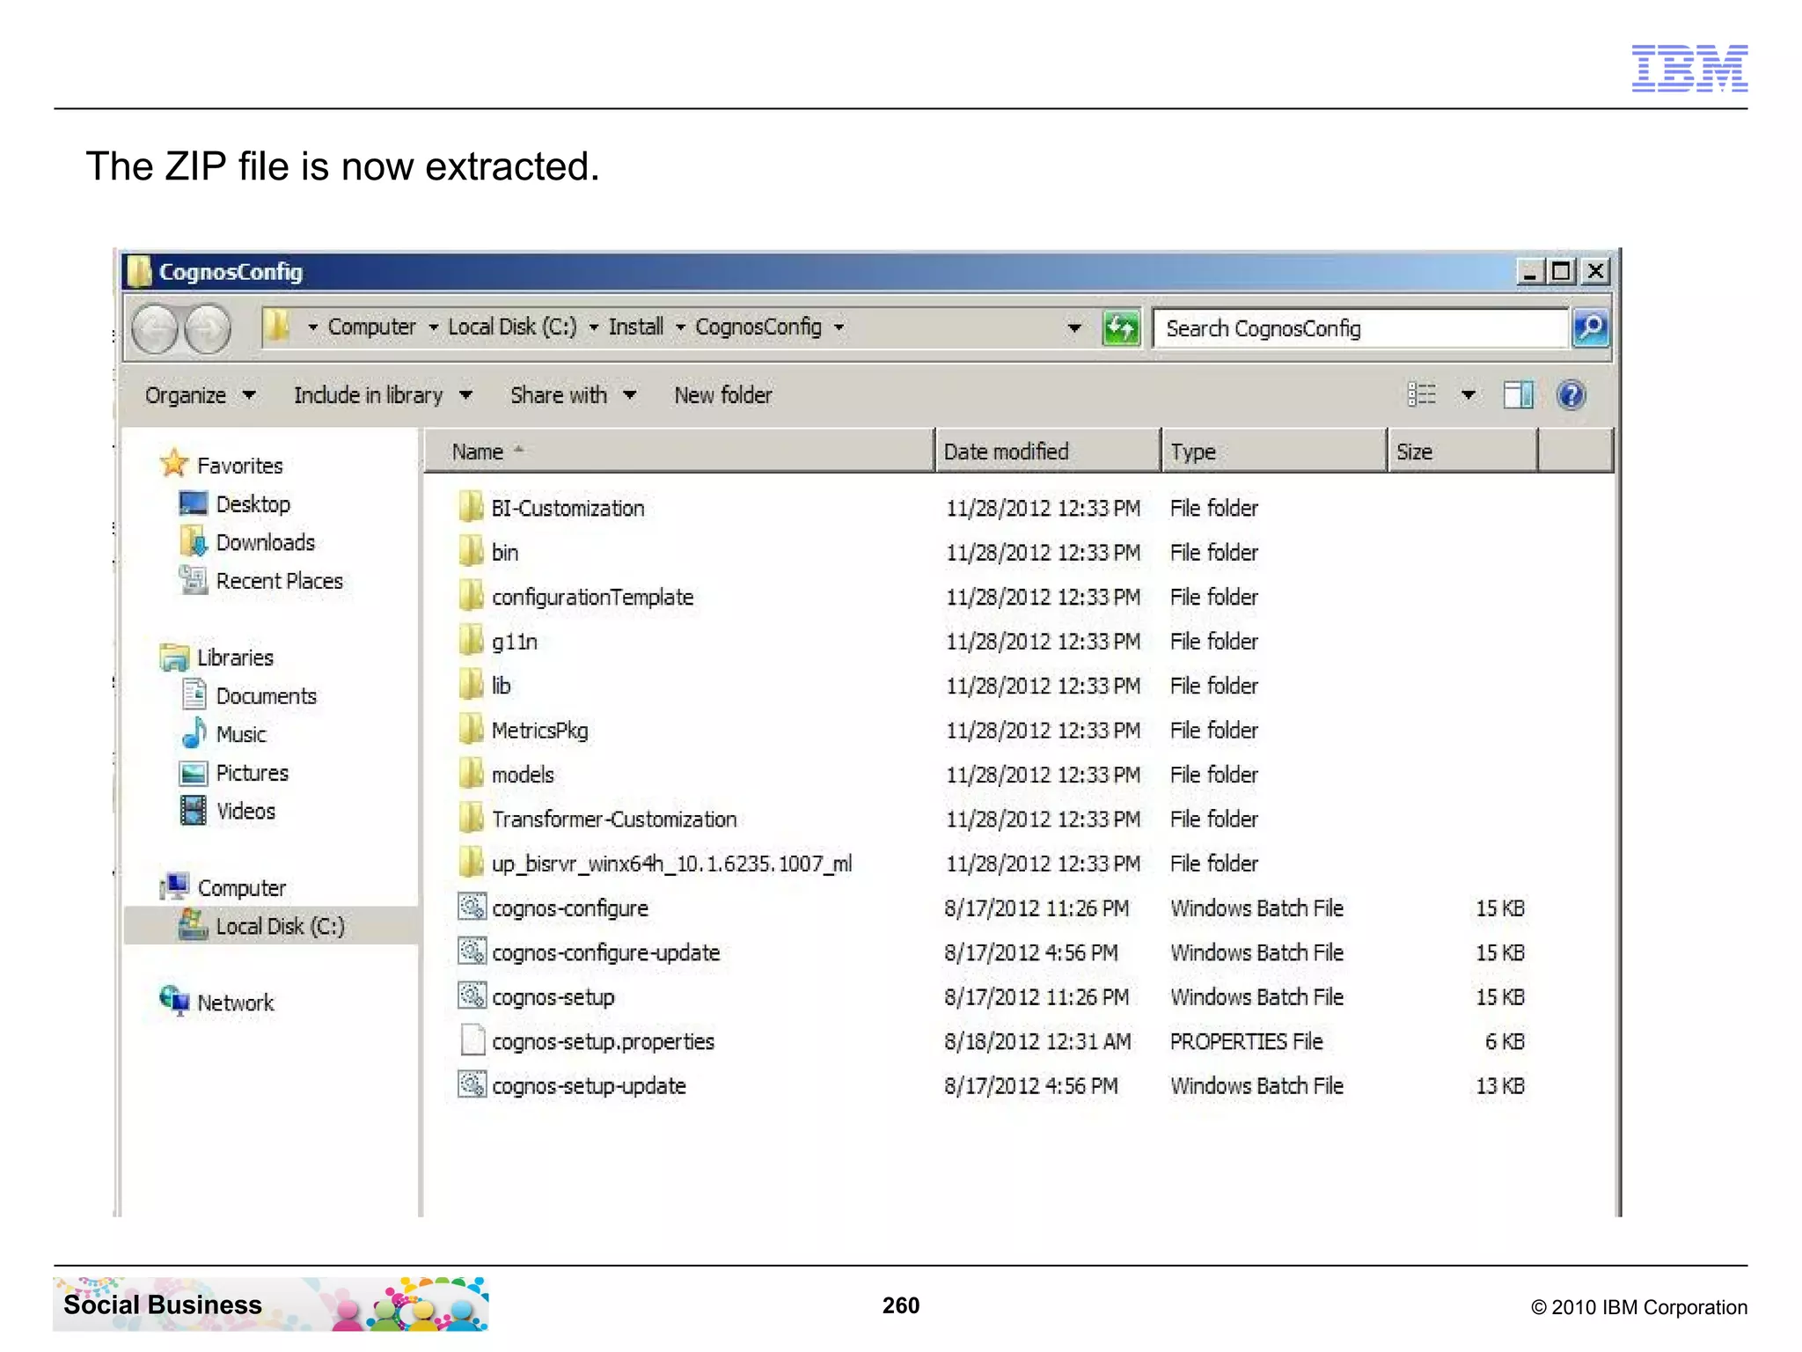Click the PROPERTIES File type cell
This screenshot has height=1352, width=1802.
pyautogui.click(x=1246, y=1041)
